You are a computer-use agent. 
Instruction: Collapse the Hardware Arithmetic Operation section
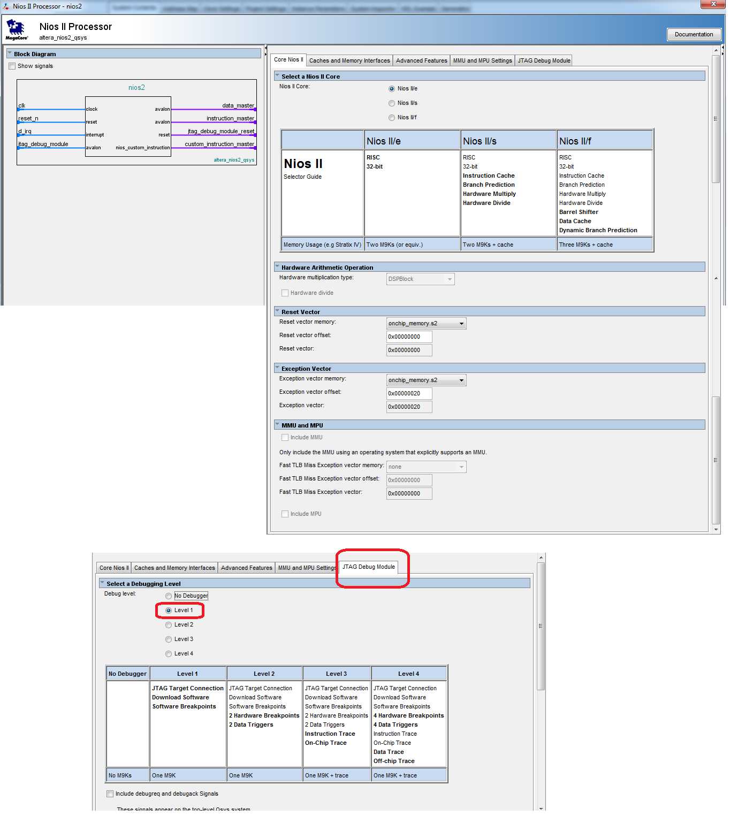[277, 267]
